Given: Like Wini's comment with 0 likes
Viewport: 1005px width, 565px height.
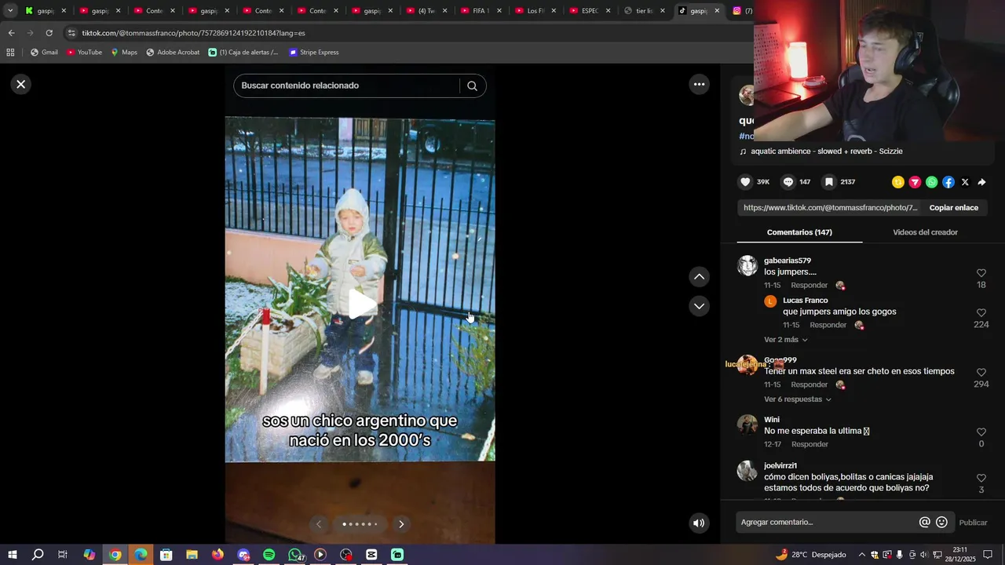Looking at the screenshot, I should (981, 432).
